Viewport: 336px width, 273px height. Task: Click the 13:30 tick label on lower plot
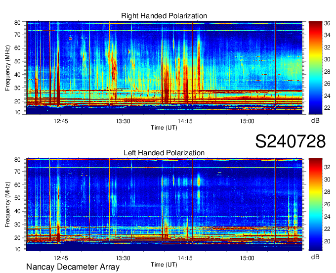(123, 258)
